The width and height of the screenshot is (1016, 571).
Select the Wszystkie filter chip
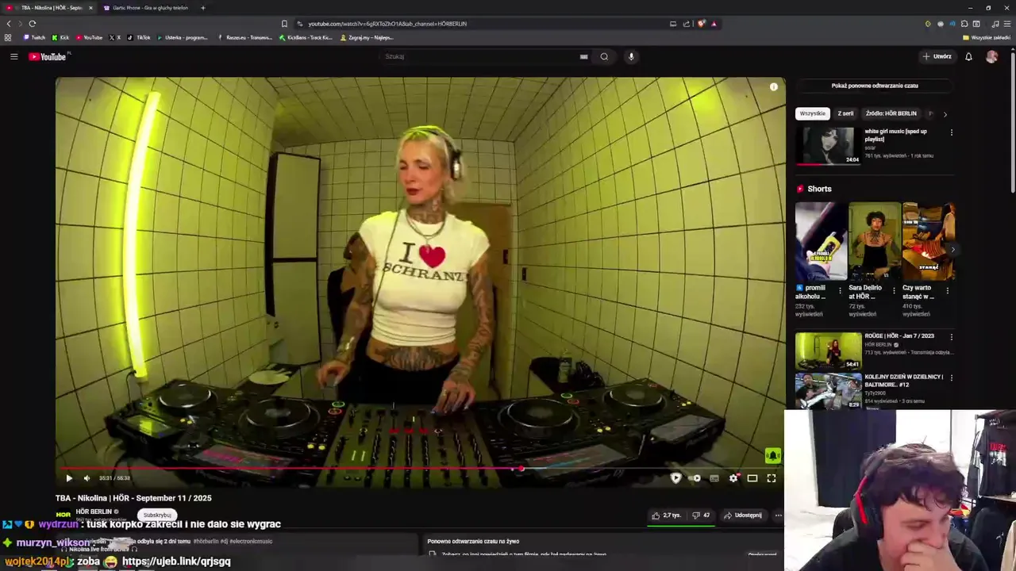[812, 113]
